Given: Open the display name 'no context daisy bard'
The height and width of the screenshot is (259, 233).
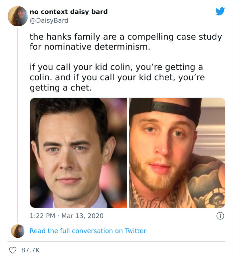Looking at the screenshot, I should point(69,12).
